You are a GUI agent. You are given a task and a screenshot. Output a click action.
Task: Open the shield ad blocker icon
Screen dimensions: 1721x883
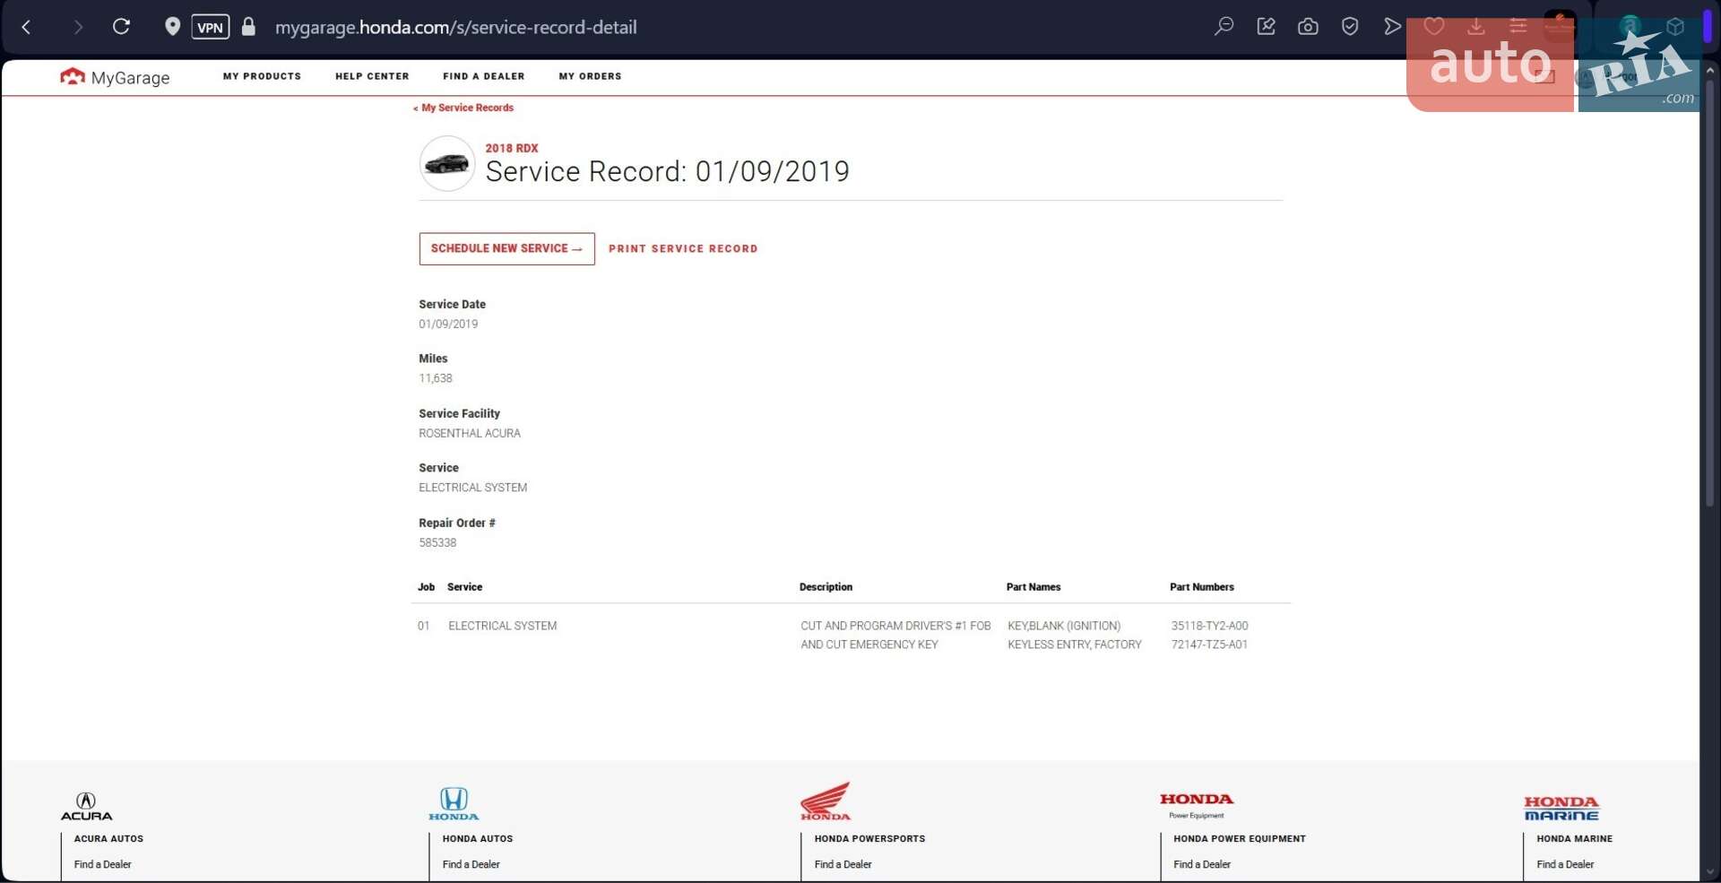(x=1350, y=26)
